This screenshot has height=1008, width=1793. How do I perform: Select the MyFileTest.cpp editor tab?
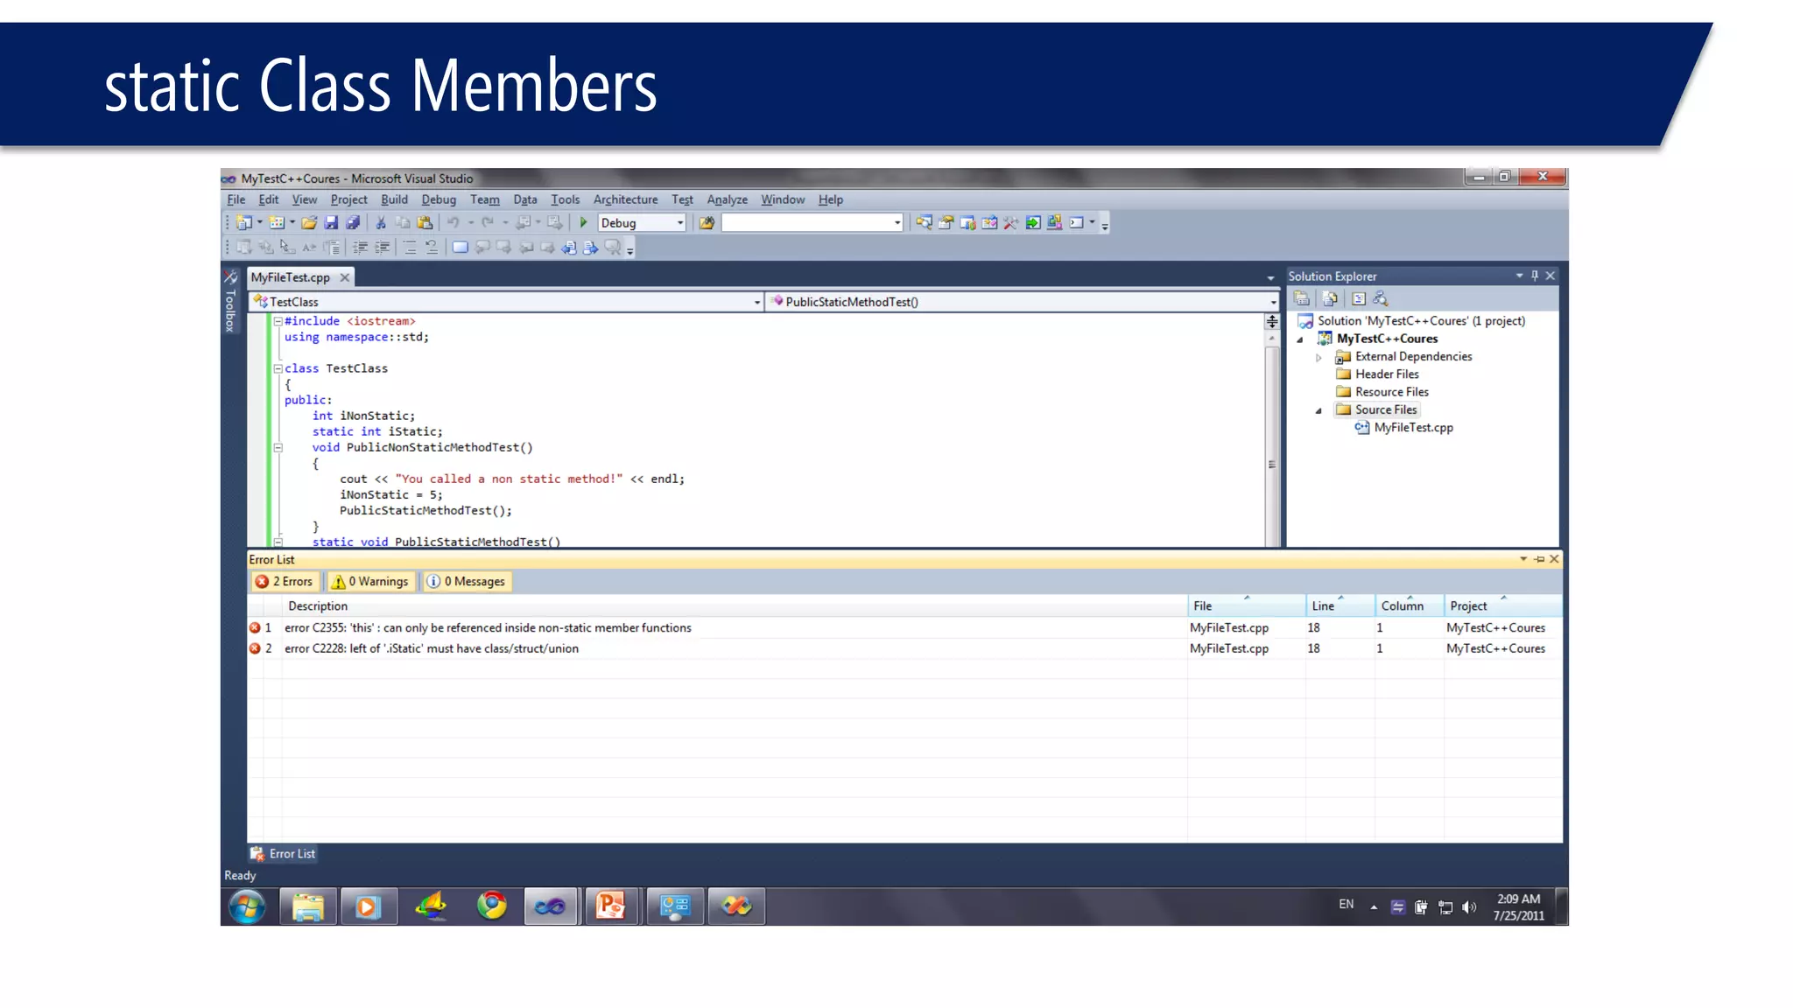click(291, 277)
